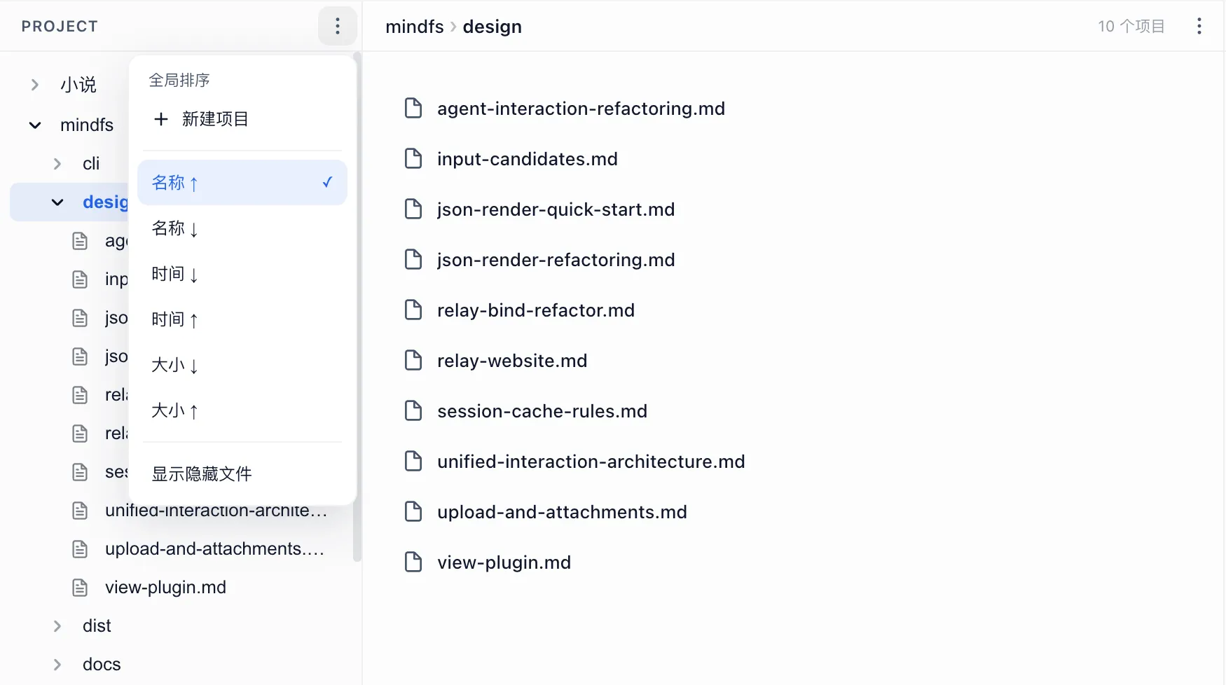Click file icon beside agent-interaction-refactoring.md
The width and height of the screenshot is (1226, 685).
(413, 109)
